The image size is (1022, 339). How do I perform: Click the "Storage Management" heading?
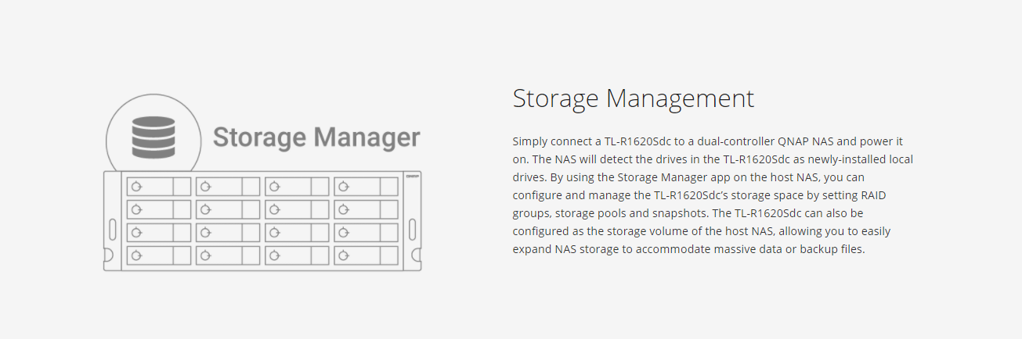pyautogui.click(x=633, y=98)
